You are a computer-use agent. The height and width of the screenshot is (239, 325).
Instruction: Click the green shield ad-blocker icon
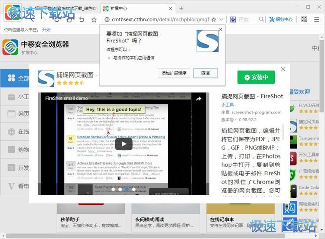point(293,175)
